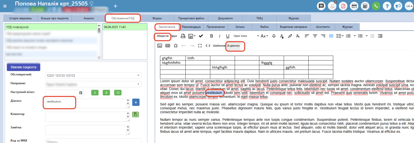The height and width of the screenshot is (143, 414).
Task: Click the Зберегти button
Action: (163, 36)
